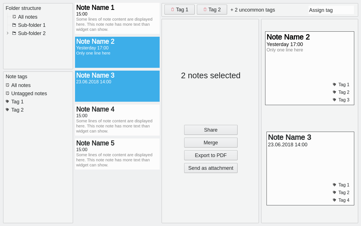361x226 pixels.
Task: Click the Assign tag input field
Action: coord(331,10)
